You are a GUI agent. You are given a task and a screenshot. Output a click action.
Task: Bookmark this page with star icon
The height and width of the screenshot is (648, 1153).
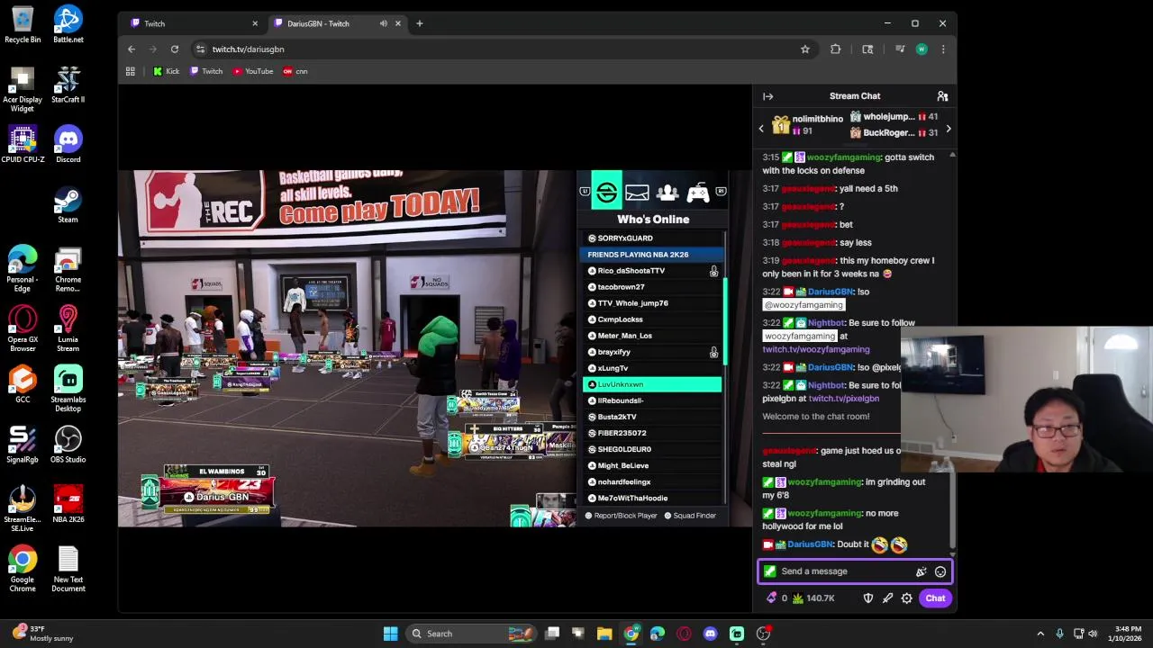coord(805,49)
